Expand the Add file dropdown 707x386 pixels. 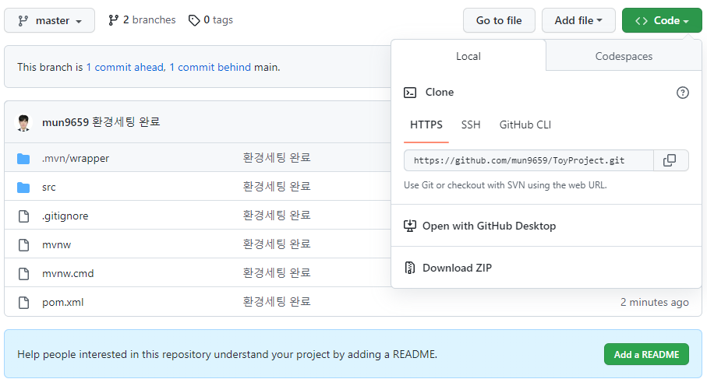578,20
